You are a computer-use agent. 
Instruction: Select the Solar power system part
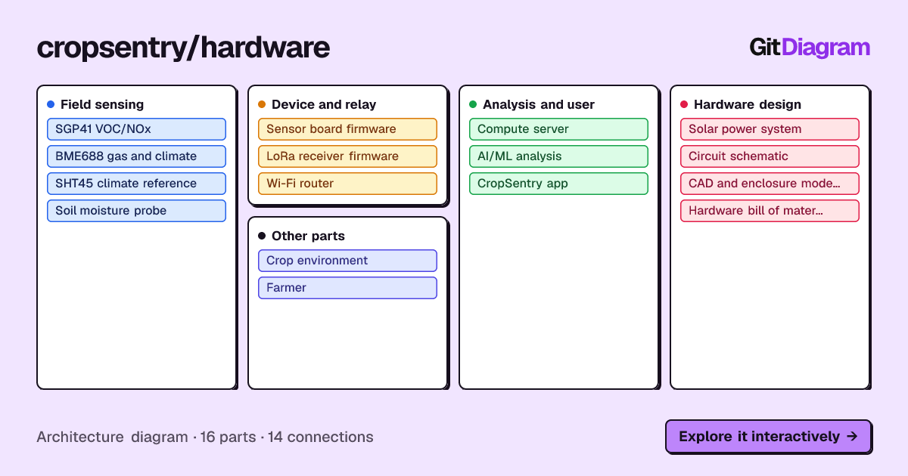(x=770, y=129)
